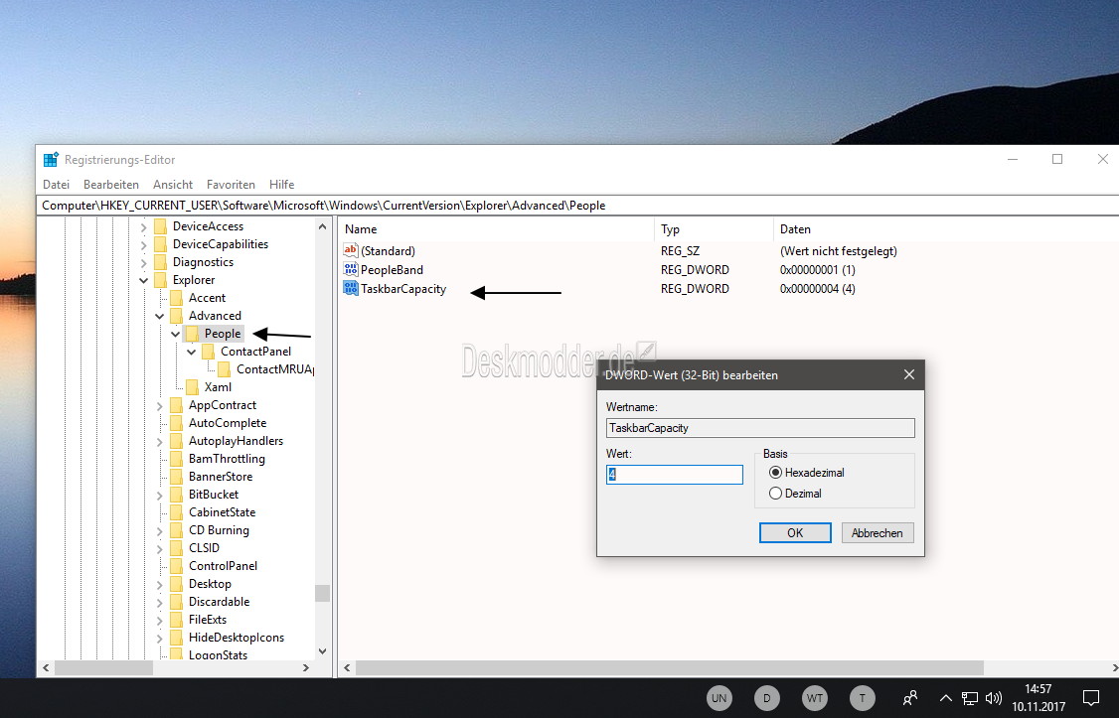Image resolution: width=1119 pixels, height=718 pixels.
Task: Click the Advanced folder icon
Action: (176, 316)
